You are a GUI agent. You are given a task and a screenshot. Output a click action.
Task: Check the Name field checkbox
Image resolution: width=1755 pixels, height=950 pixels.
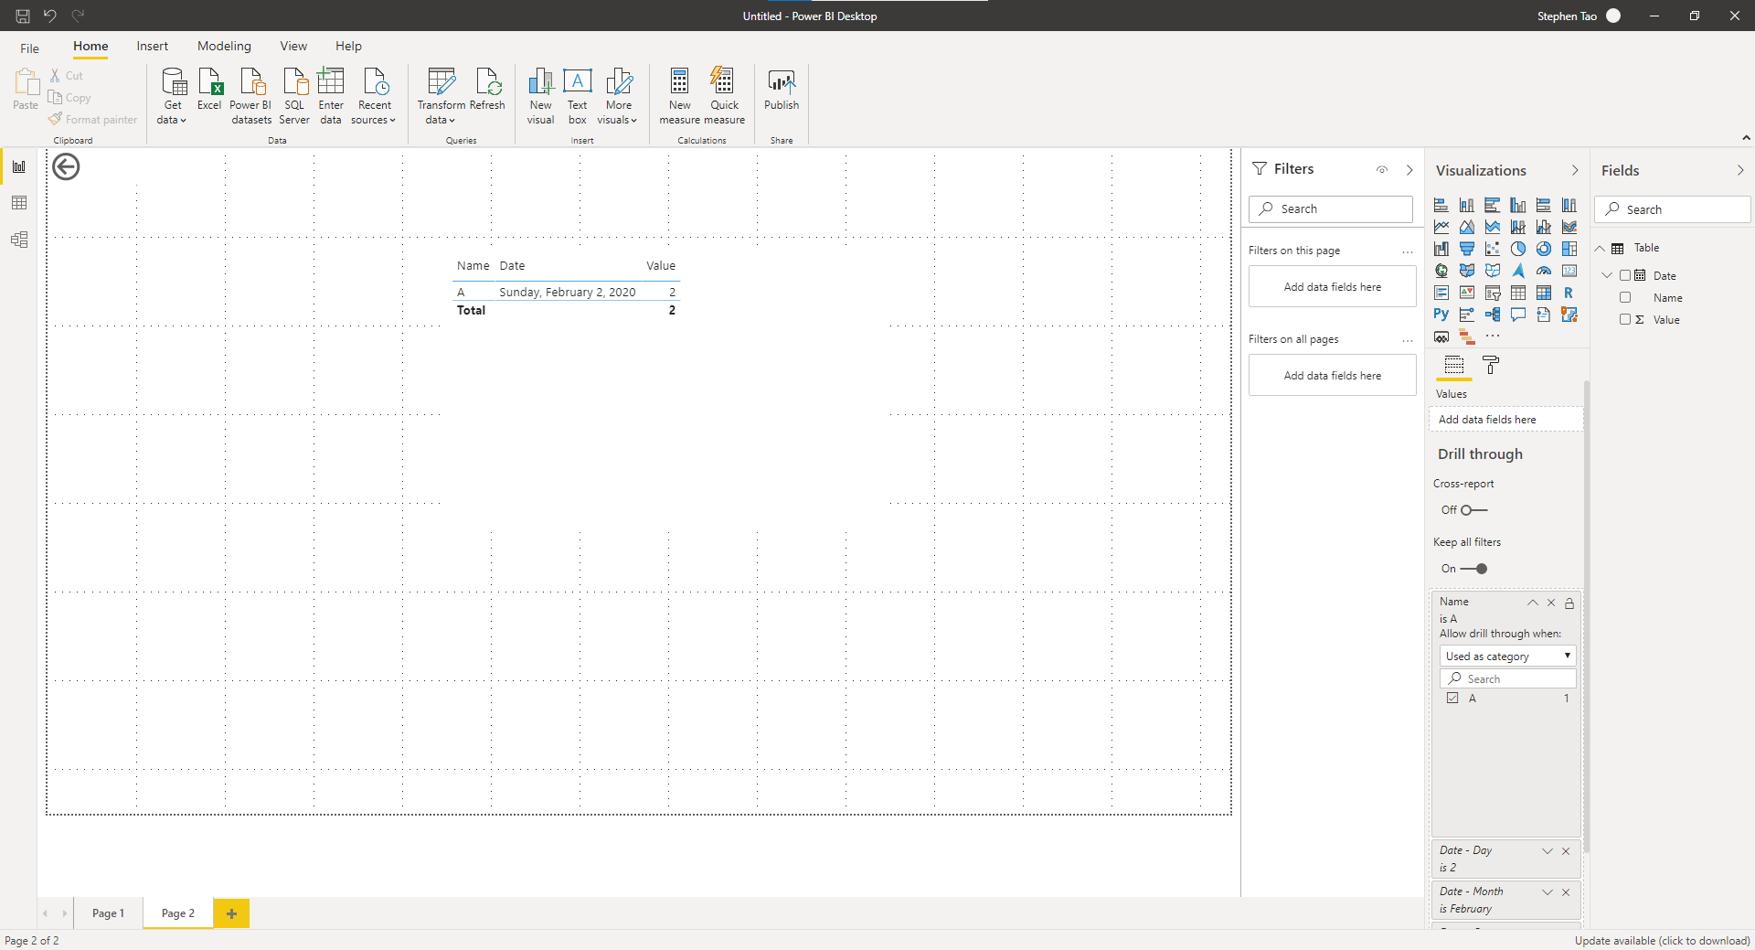coord(1625,297)
